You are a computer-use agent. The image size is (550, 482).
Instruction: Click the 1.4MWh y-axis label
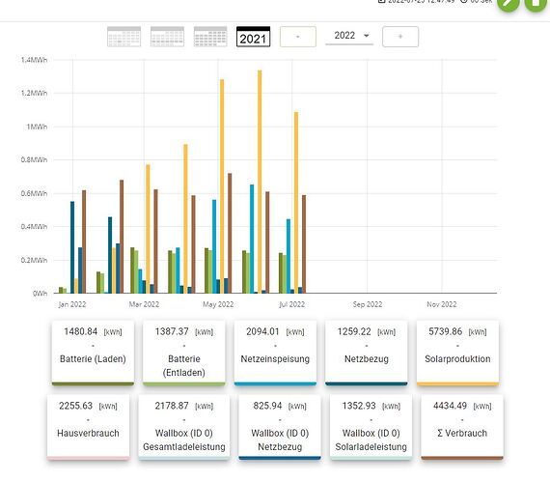coord(34,60)
